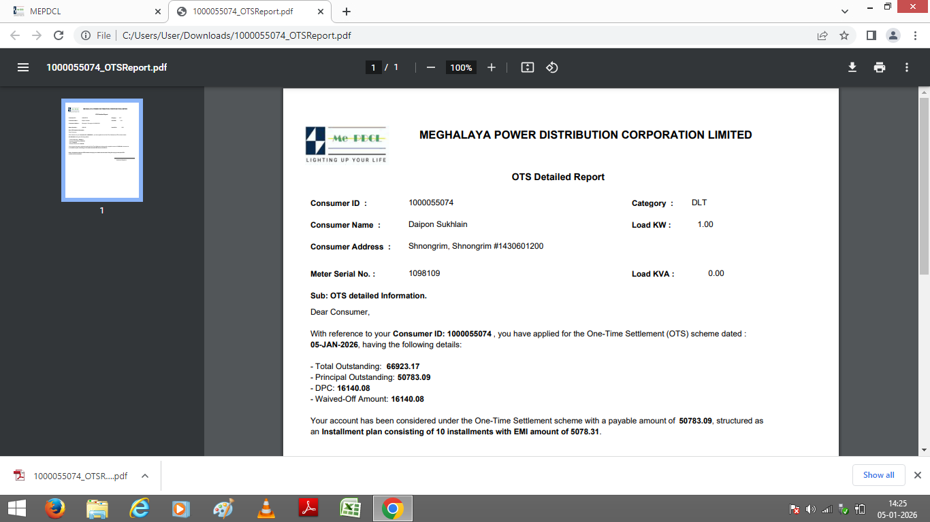Launch VLC media player from taskbar
This screenshot has width=930, height=522.
coord(266,508)
